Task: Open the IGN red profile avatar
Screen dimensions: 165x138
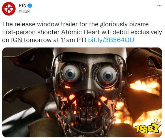Action: click(9, 9)
